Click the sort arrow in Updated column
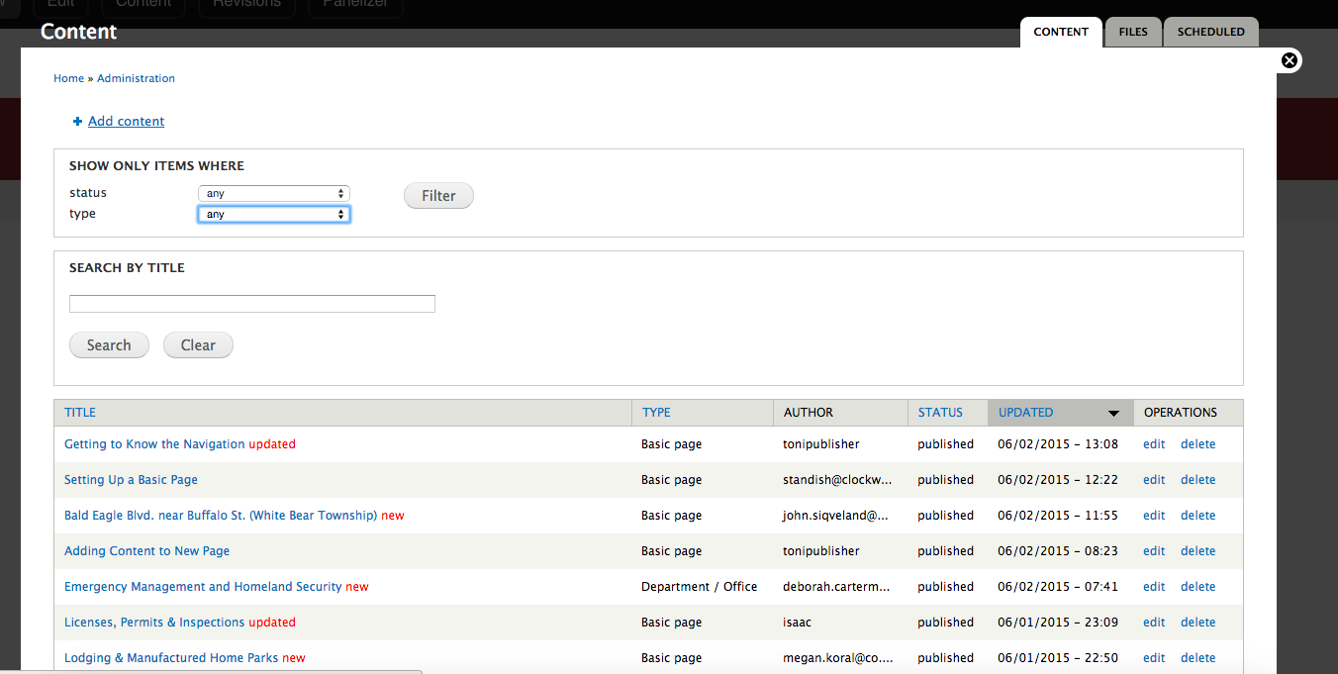 click(x=1113, y=414)
